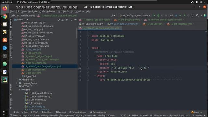
Task: Fold the tasks block at line 5
Action: click(x=88, y=48)
